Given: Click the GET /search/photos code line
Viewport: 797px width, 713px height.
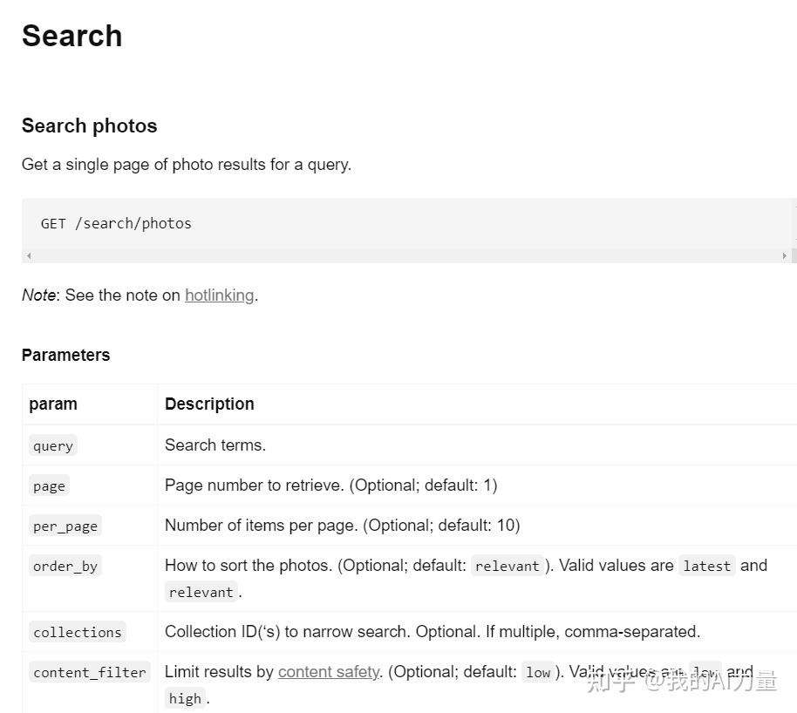Looking at the screenshot, I should [x=116, y=224].
